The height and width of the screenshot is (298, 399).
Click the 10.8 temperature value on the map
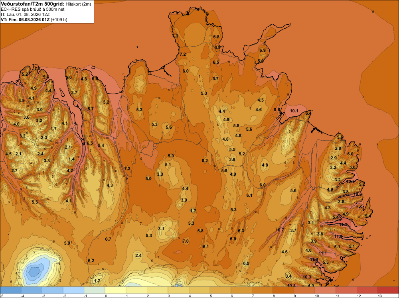click(x=358, y=194)
